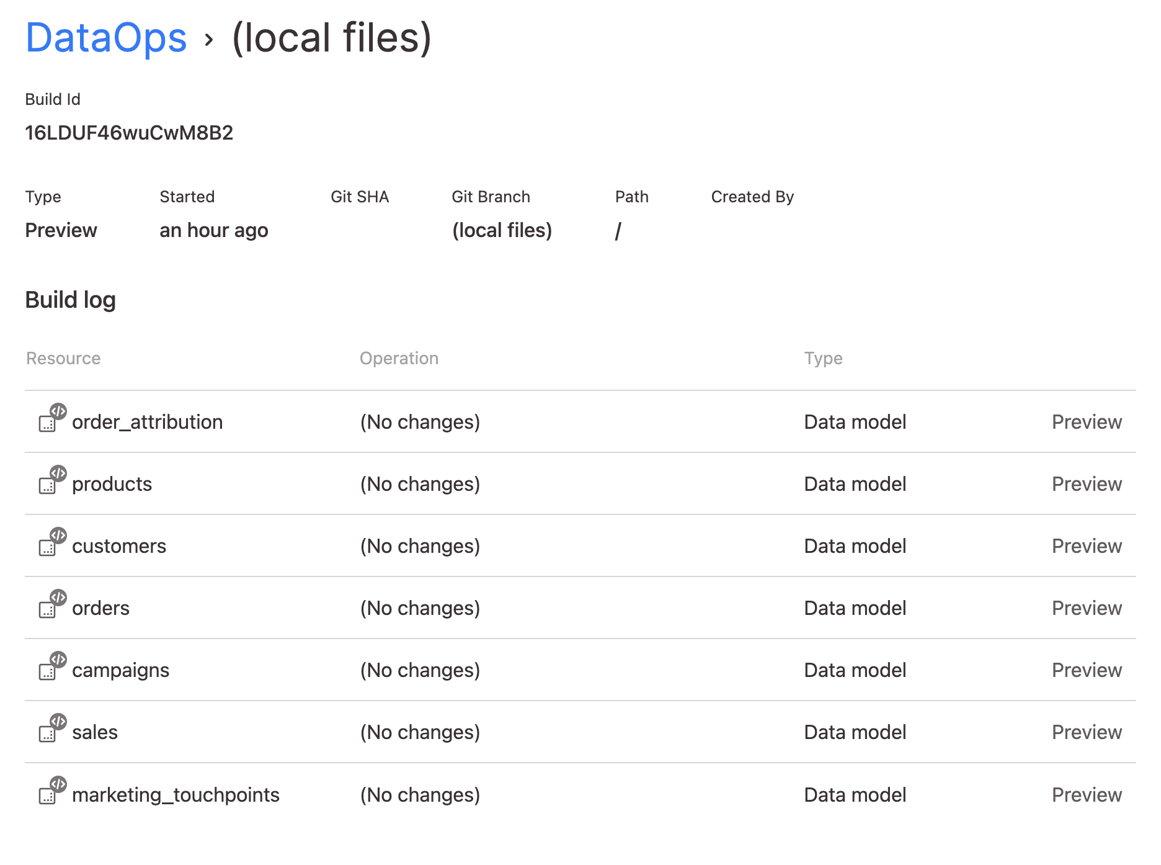Open Preview for marketing_touchpoints row
The image size is (1161, 865).
pos(1087,795)
